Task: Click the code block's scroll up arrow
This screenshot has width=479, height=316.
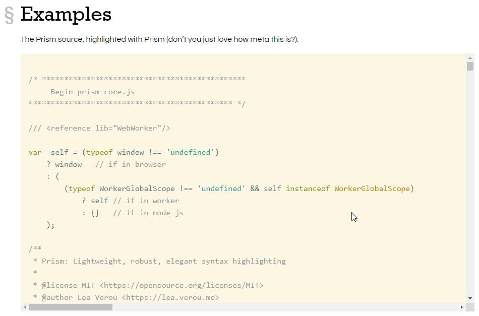Action: [x=470, y=57]
